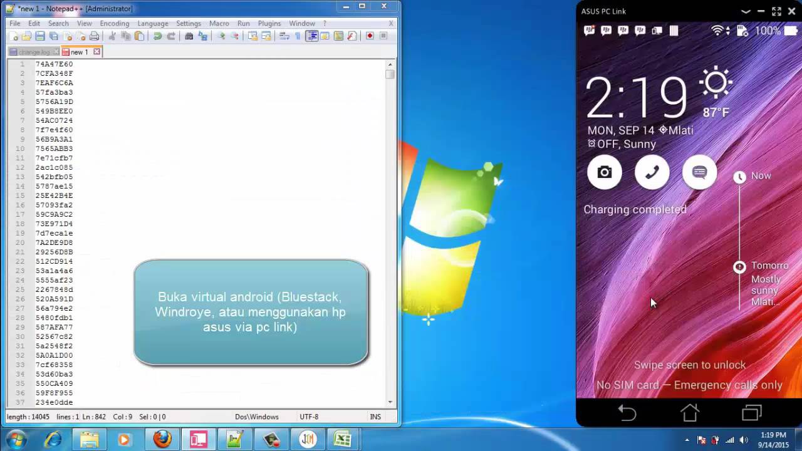Tap the Android home navigation button

689,413
